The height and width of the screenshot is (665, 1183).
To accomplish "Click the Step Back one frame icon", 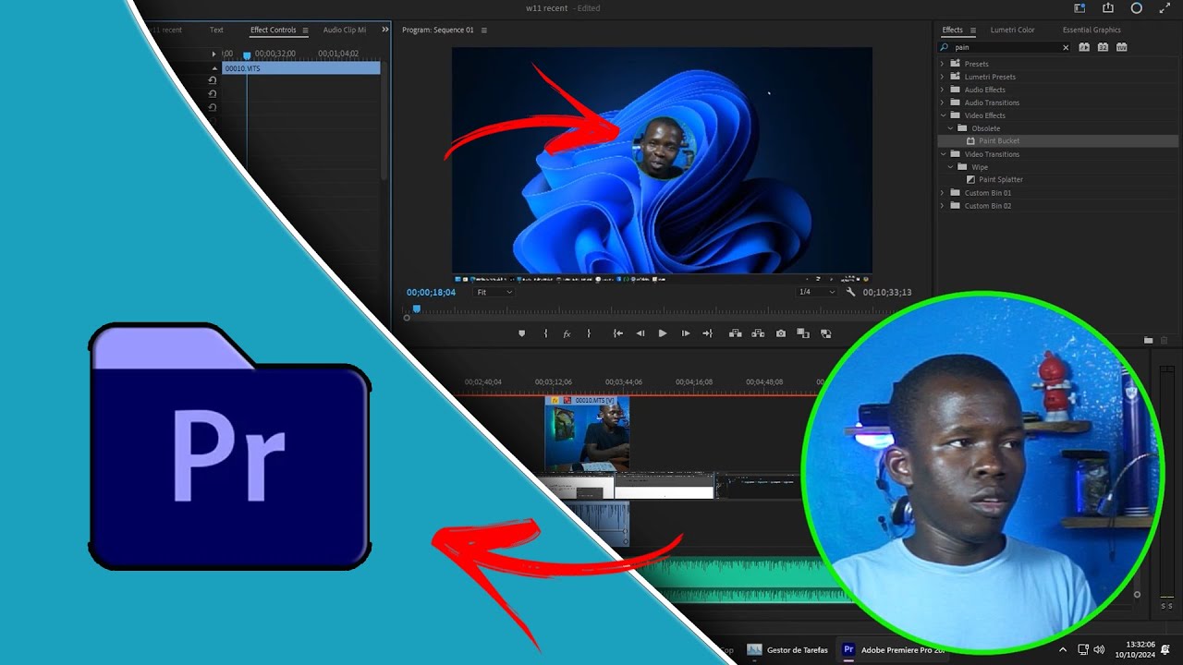I will click(640, 333).
